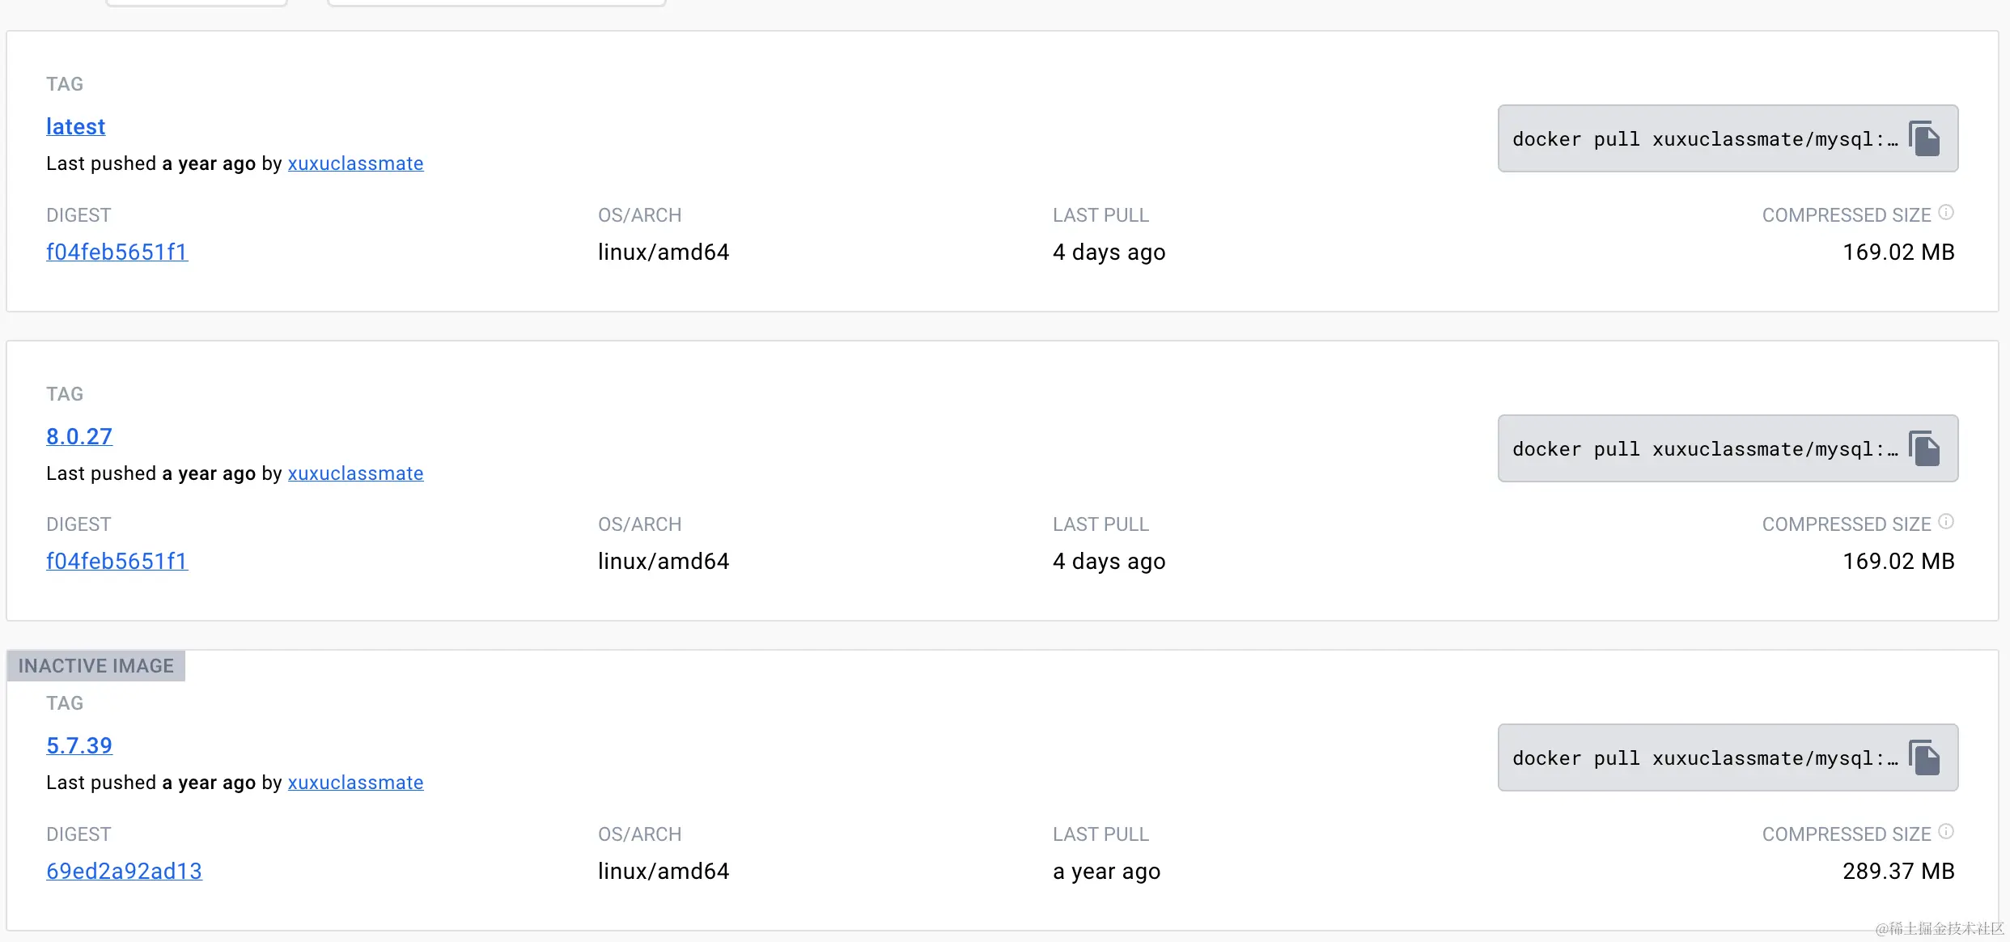The image size is (2010, 942).
Task: Copy the docker pull command for 8.0.27 tag
Action: pyautogui.click(x=1926, y=448)
